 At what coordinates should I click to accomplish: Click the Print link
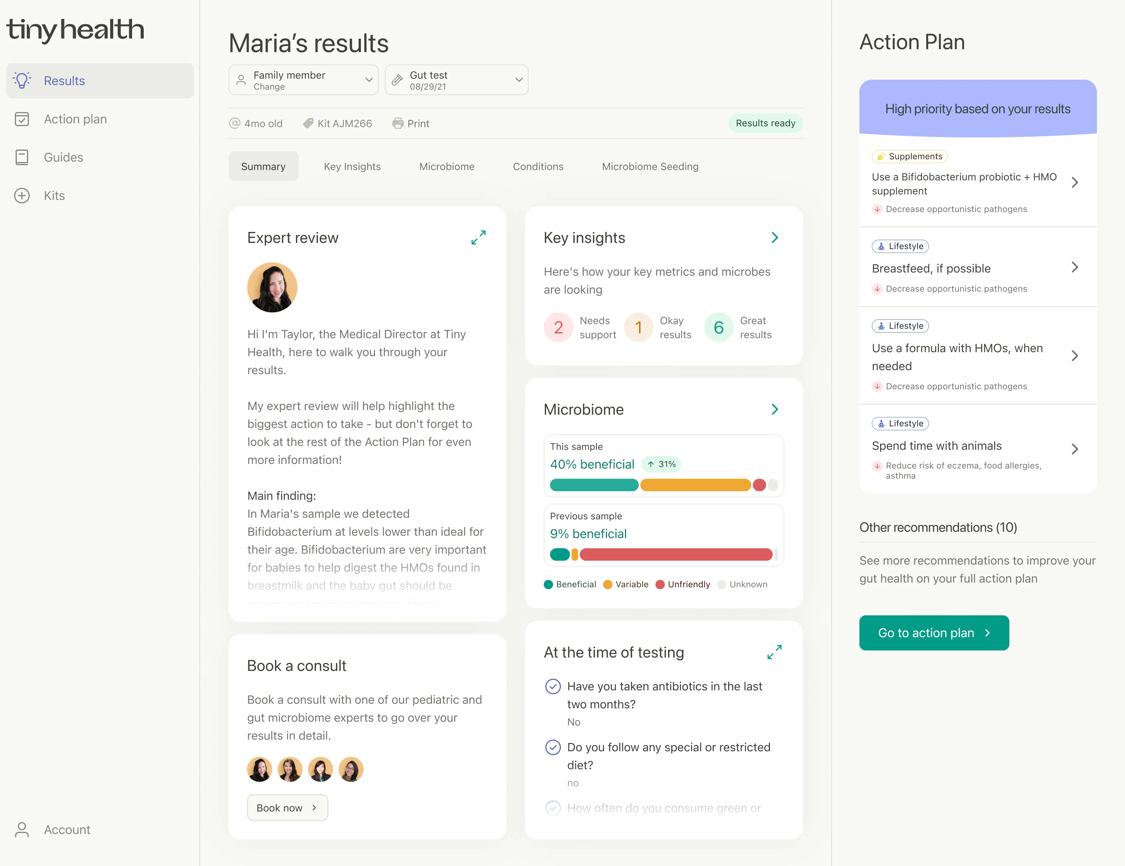point(411,123)
